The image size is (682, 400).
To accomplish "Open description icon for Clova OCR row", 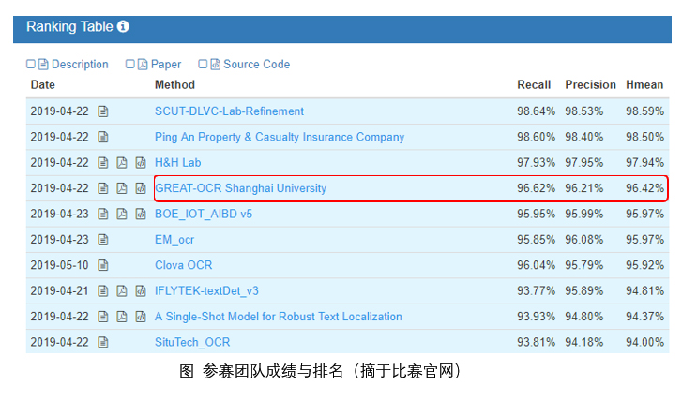I will tap(103, 265).
